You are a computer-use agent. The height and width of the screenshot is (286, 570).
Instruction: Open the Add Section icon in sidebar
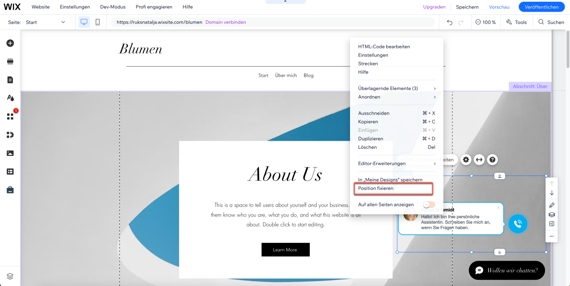click(10, 61)
